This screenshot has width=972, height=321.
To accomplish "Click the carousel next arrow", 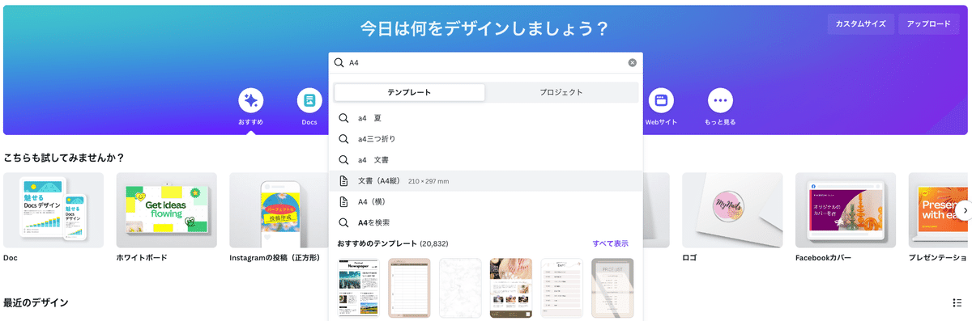I will 965,209.
